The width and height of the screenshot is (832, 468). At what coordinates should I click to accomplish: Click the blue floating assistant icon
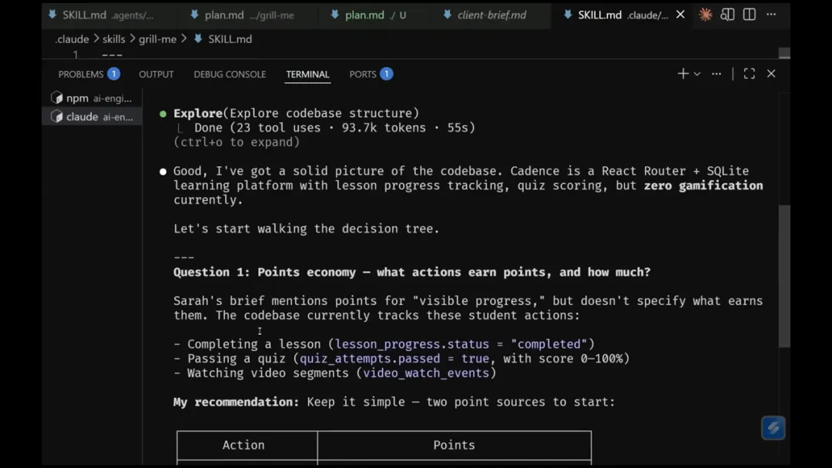[x=773, y=428]
